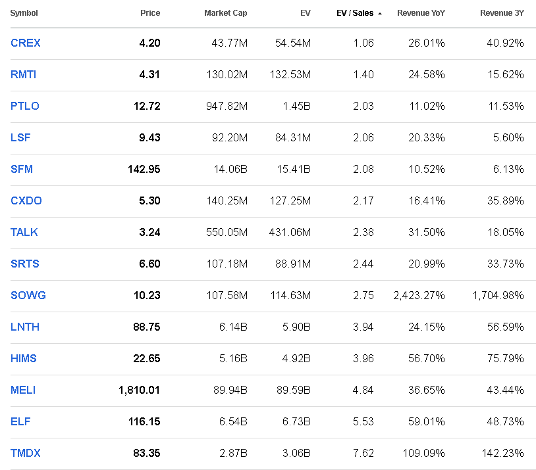Select MELI market cap 89.94B
This screenshot has width=536, height=470.
click(230, 390)
